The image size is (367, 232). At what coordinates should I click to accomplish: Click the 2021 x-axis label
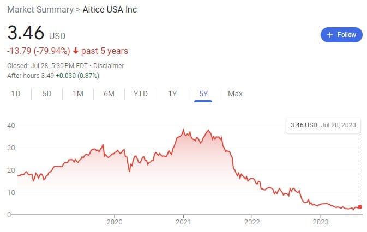coord(183,222)
